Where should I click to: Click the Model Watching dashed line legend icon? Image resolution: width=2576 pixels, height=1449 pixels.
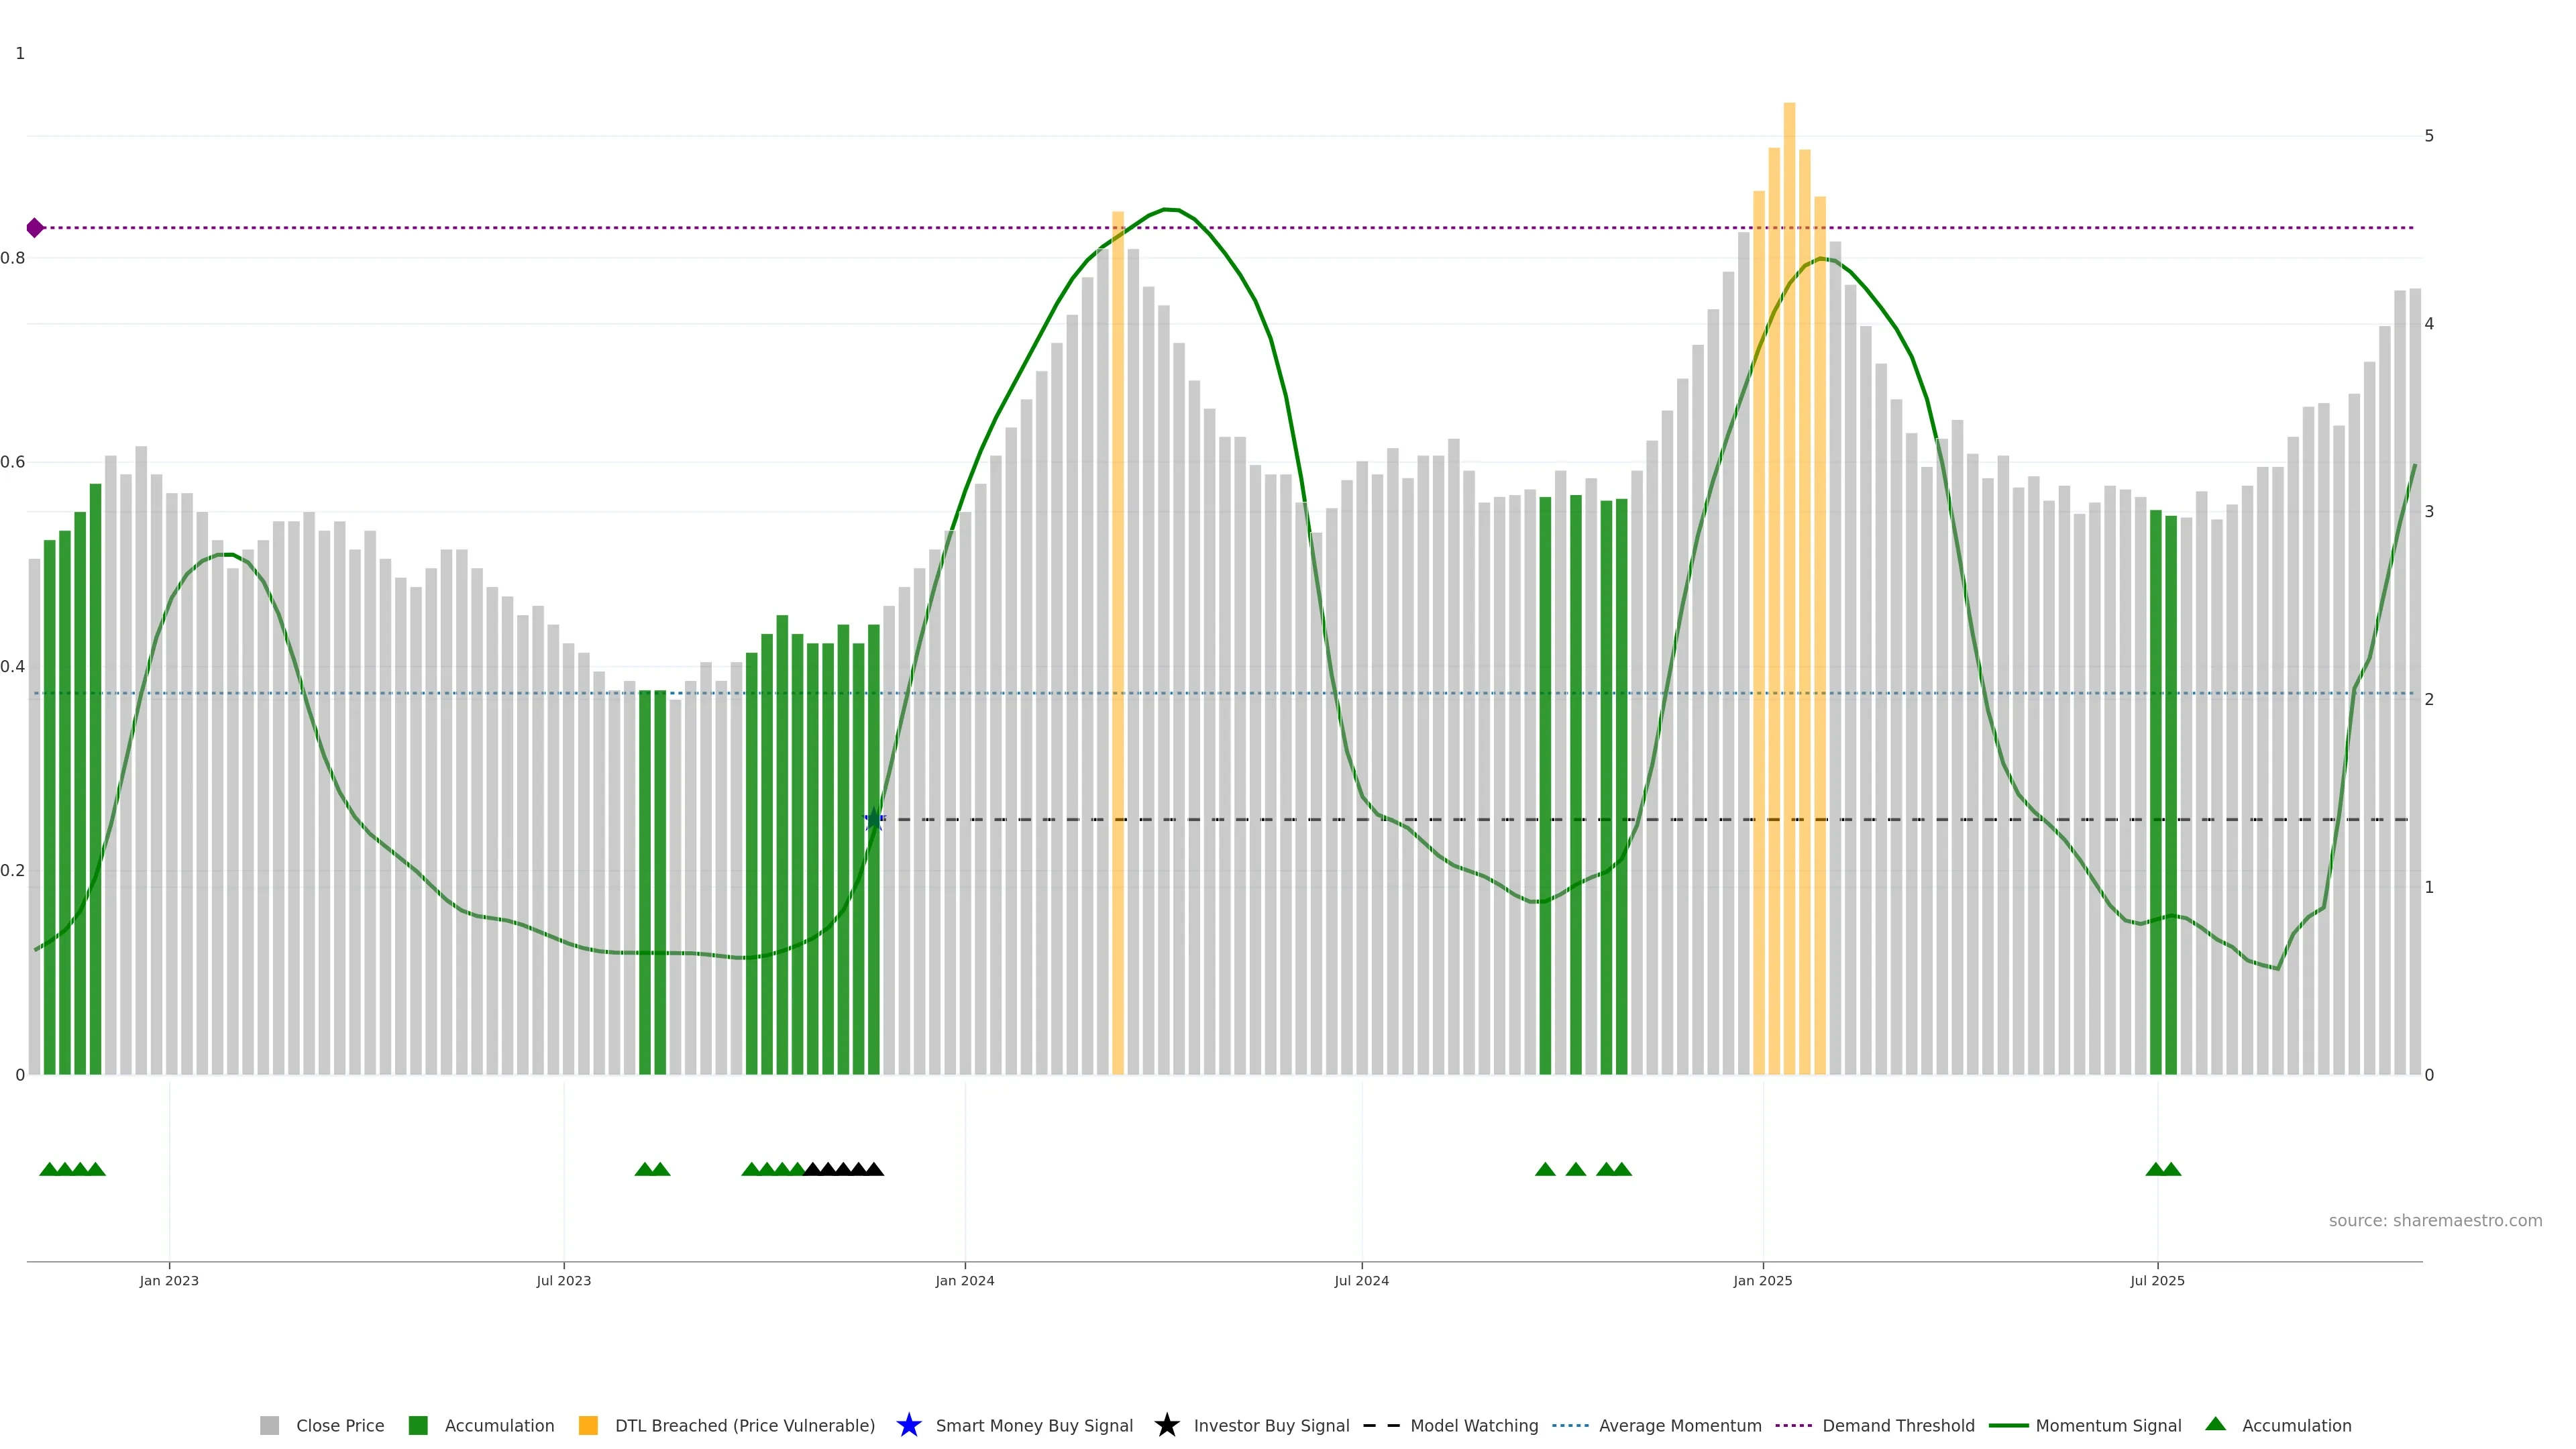[1381, 1425]
